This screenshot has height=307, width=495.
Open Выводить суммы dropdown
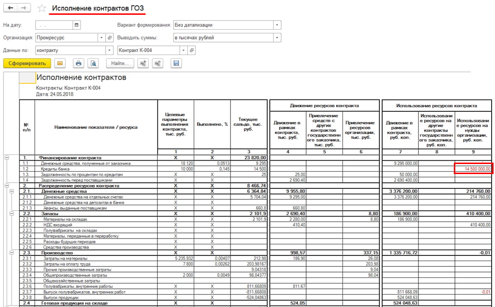click(277, 38)
